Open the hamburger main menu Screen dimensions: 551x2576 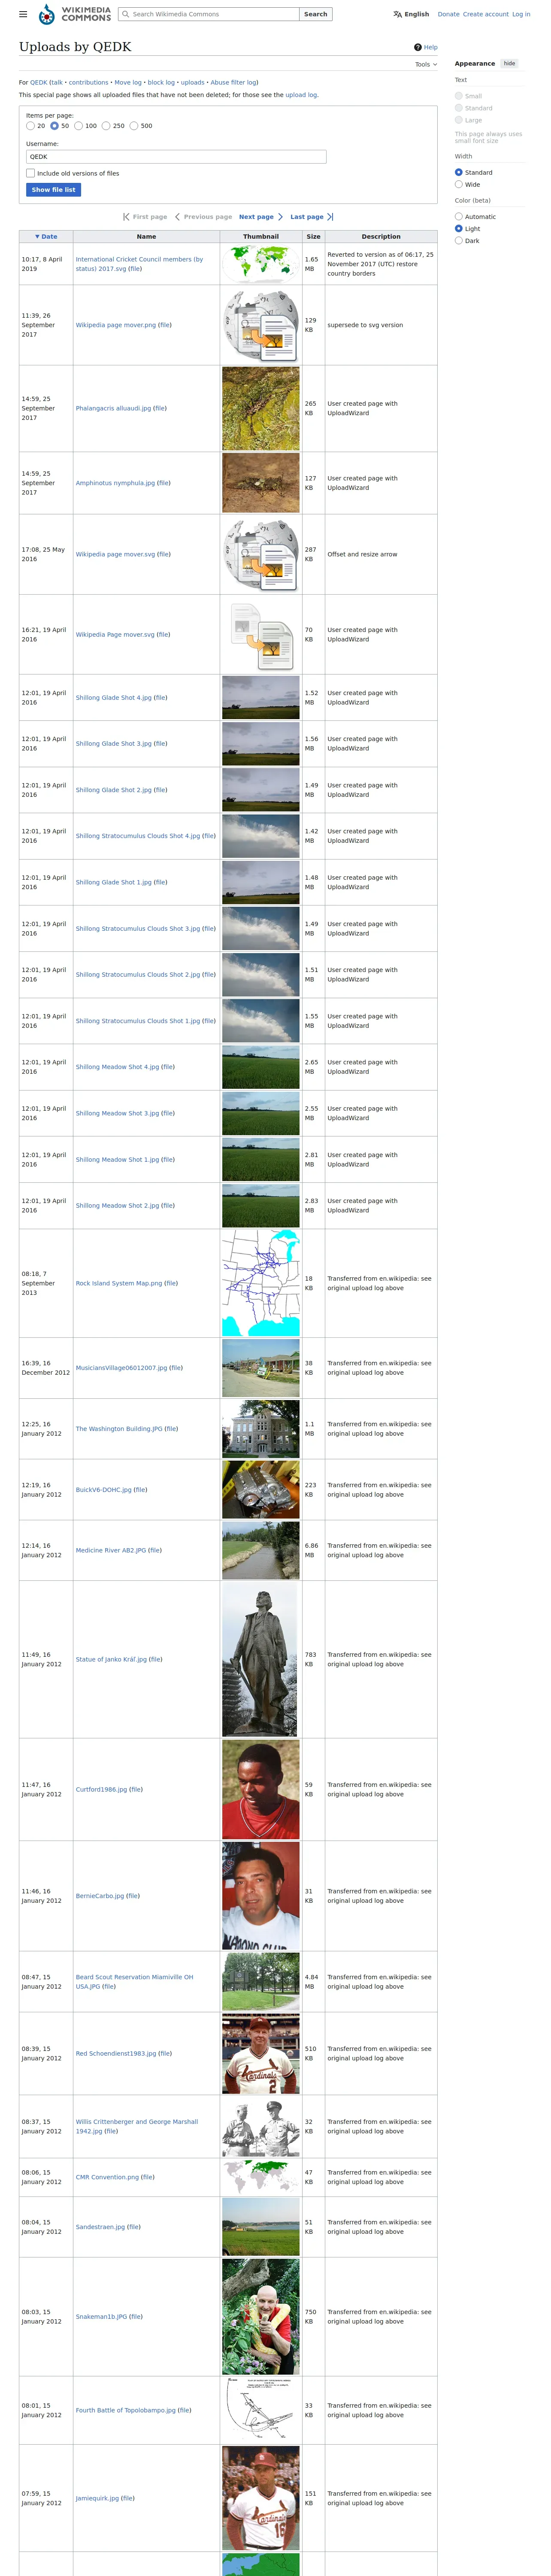(x=23, y=14)
